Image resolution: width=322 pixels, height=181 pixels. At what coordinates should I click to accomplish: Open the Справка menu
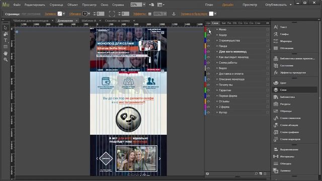pyautogui.click(x=118, y=5)
